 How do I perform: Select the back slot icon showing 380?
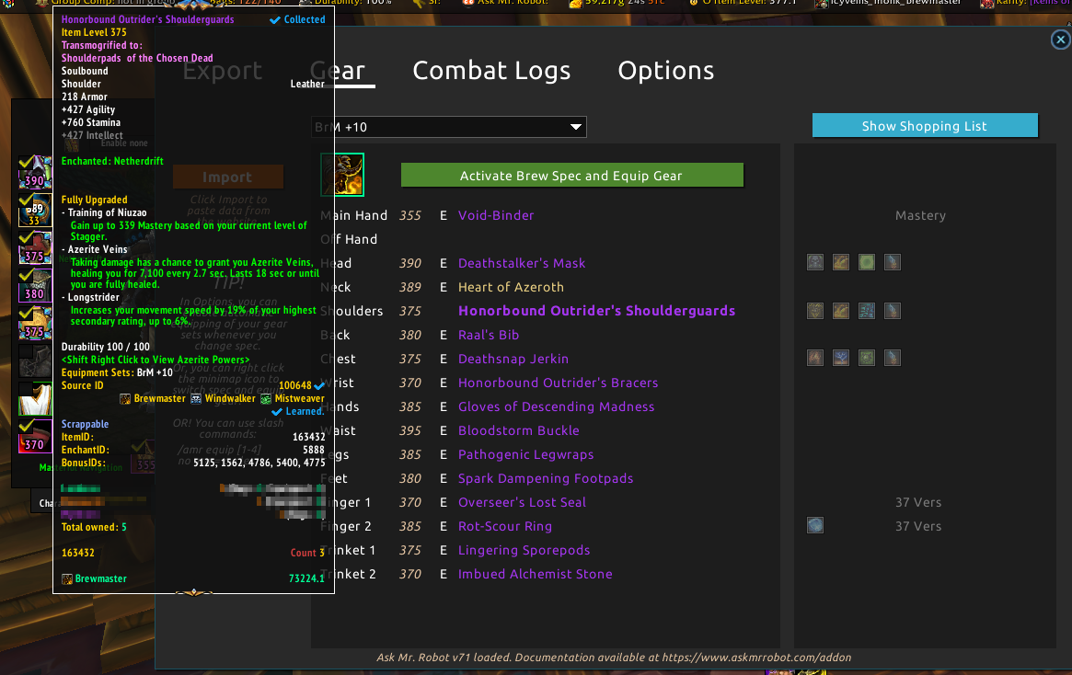coord(35,286)
